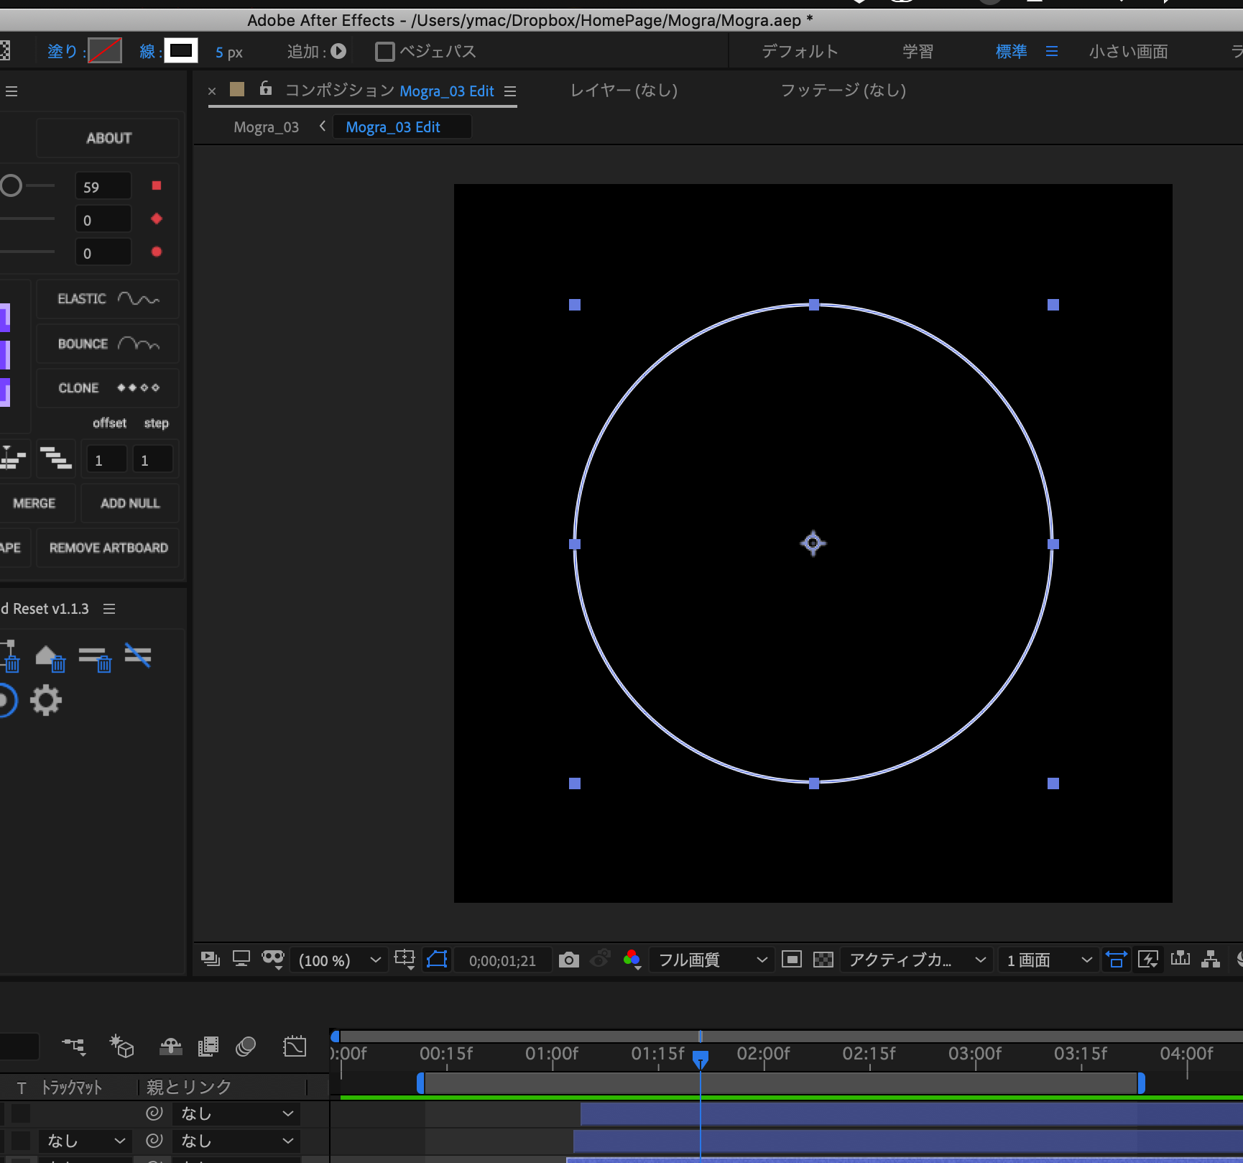Click the REMOVE ARTBOARD button
The width and height of the screenshot is (1243, 1163).
(108, 548)
